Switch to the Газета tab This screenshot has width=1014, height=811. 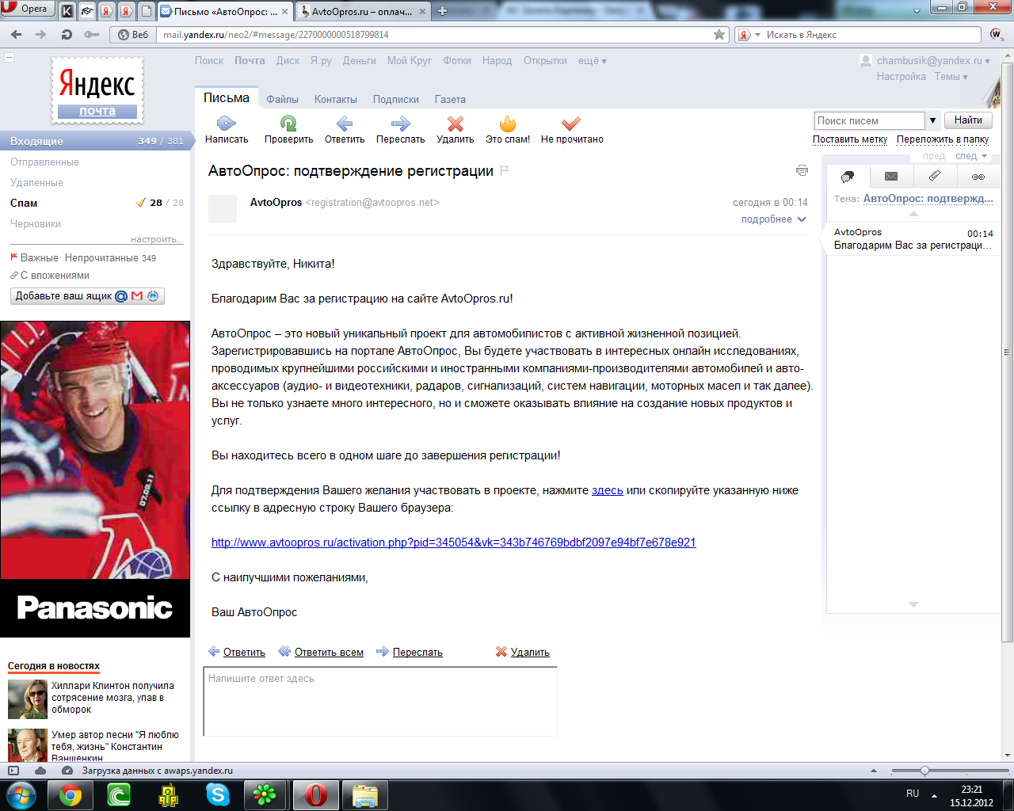coord(450,100)
